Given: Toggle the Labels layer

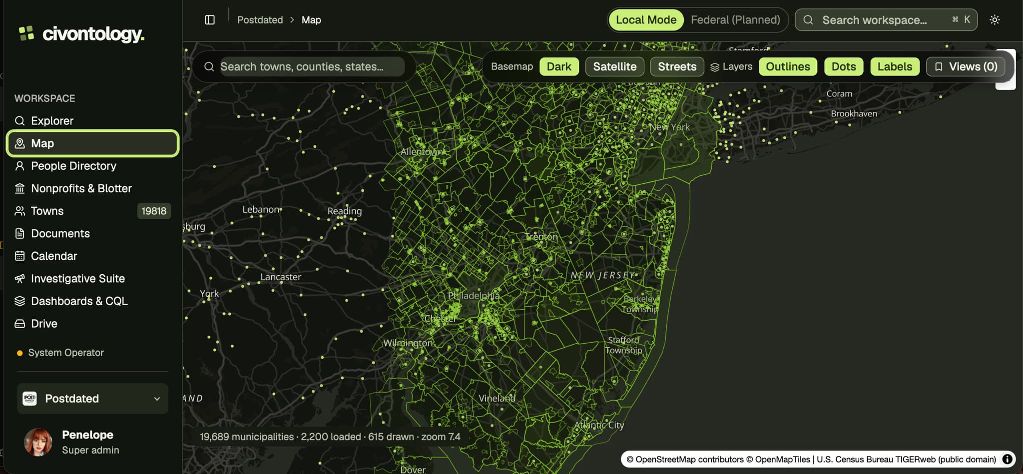Looking at the screenshot, I should 895,66.
